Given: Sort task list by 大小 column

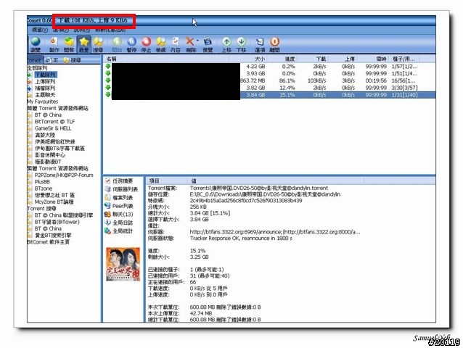Looking at the screenshot, I should (x=247, y=59).
